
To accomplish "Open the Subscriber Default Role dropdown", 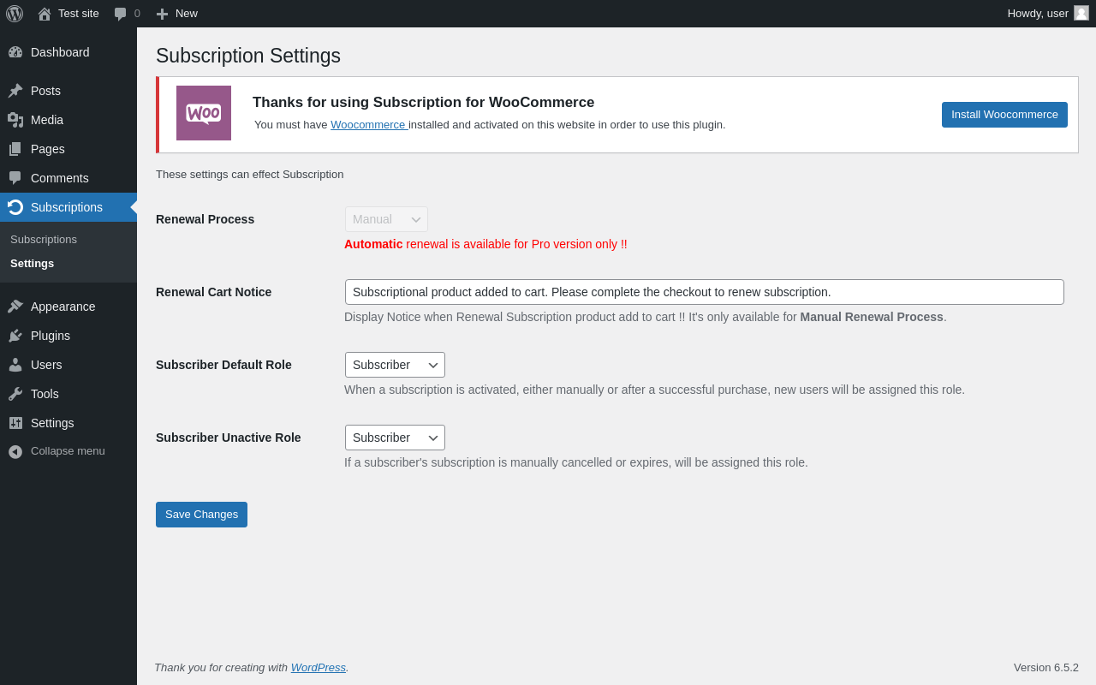I will 395,365.
